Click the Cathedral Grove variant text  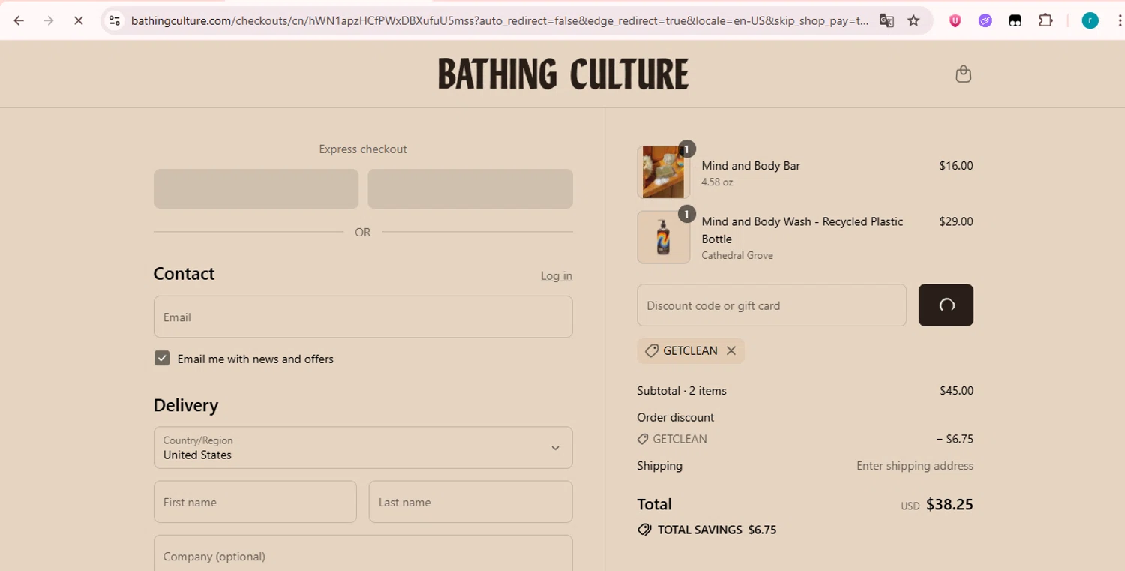click(737, 255)
